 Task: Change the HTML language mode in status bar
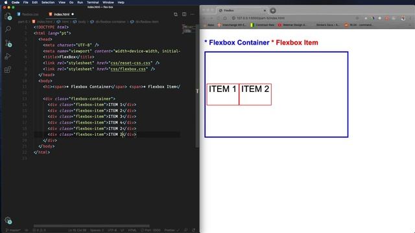[132, 230]
